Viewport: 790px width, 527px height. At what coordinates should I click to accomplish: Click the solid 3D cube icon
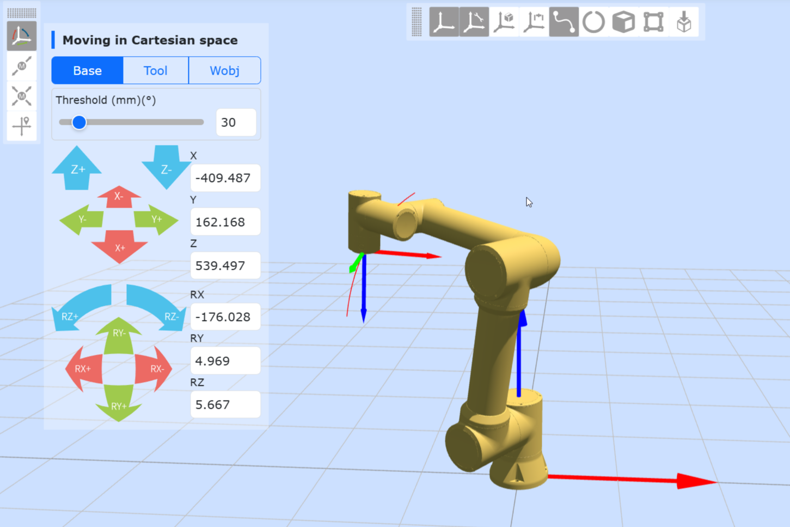tap(623, 22)
